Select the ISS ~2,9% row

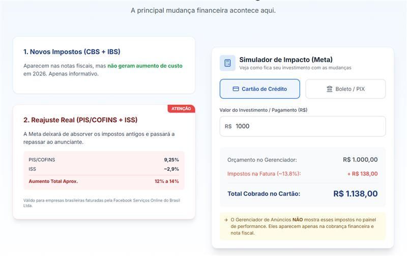point(104,169)
